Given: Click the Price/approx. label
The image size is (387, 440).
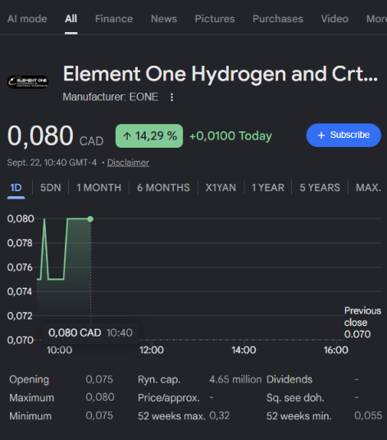Looking at the screenshot, I should pos(169,397).
